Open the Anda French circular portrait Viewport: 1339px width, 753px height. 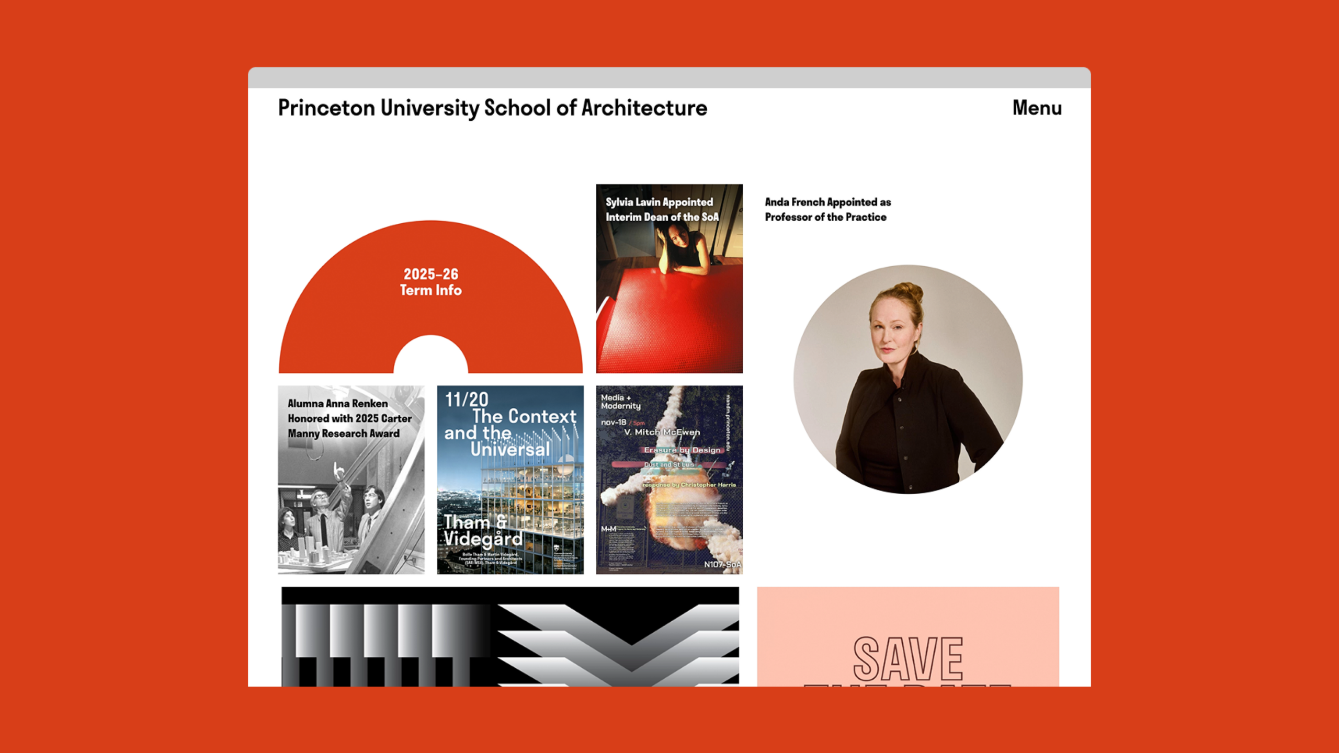pos(907,379)
